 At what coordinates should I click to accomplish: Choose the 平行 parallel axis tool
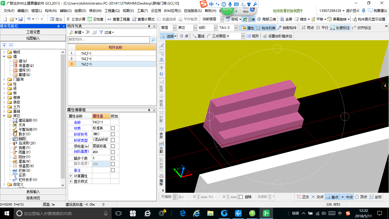point(322,28)
